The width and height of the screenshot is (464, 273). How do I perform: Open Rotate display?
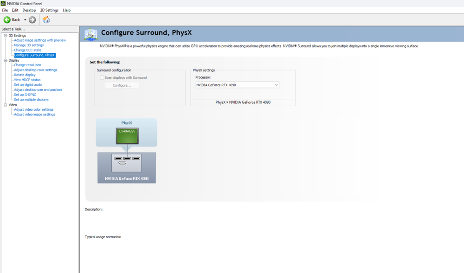pos(25,75)
